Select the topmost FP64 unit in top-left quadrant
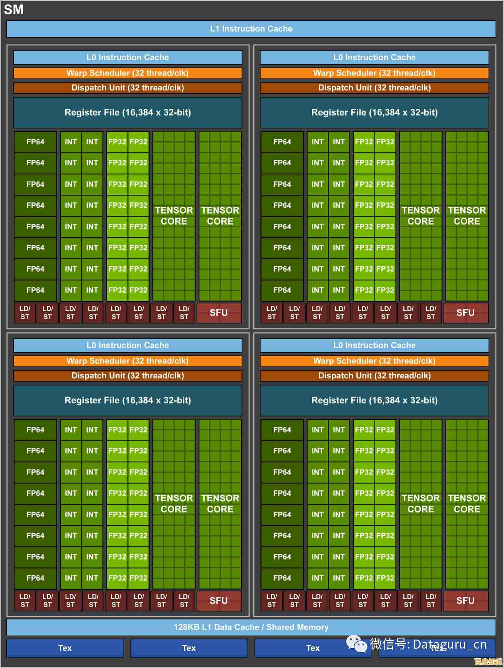Screen dimensions: 504x668 pos(35,142)
